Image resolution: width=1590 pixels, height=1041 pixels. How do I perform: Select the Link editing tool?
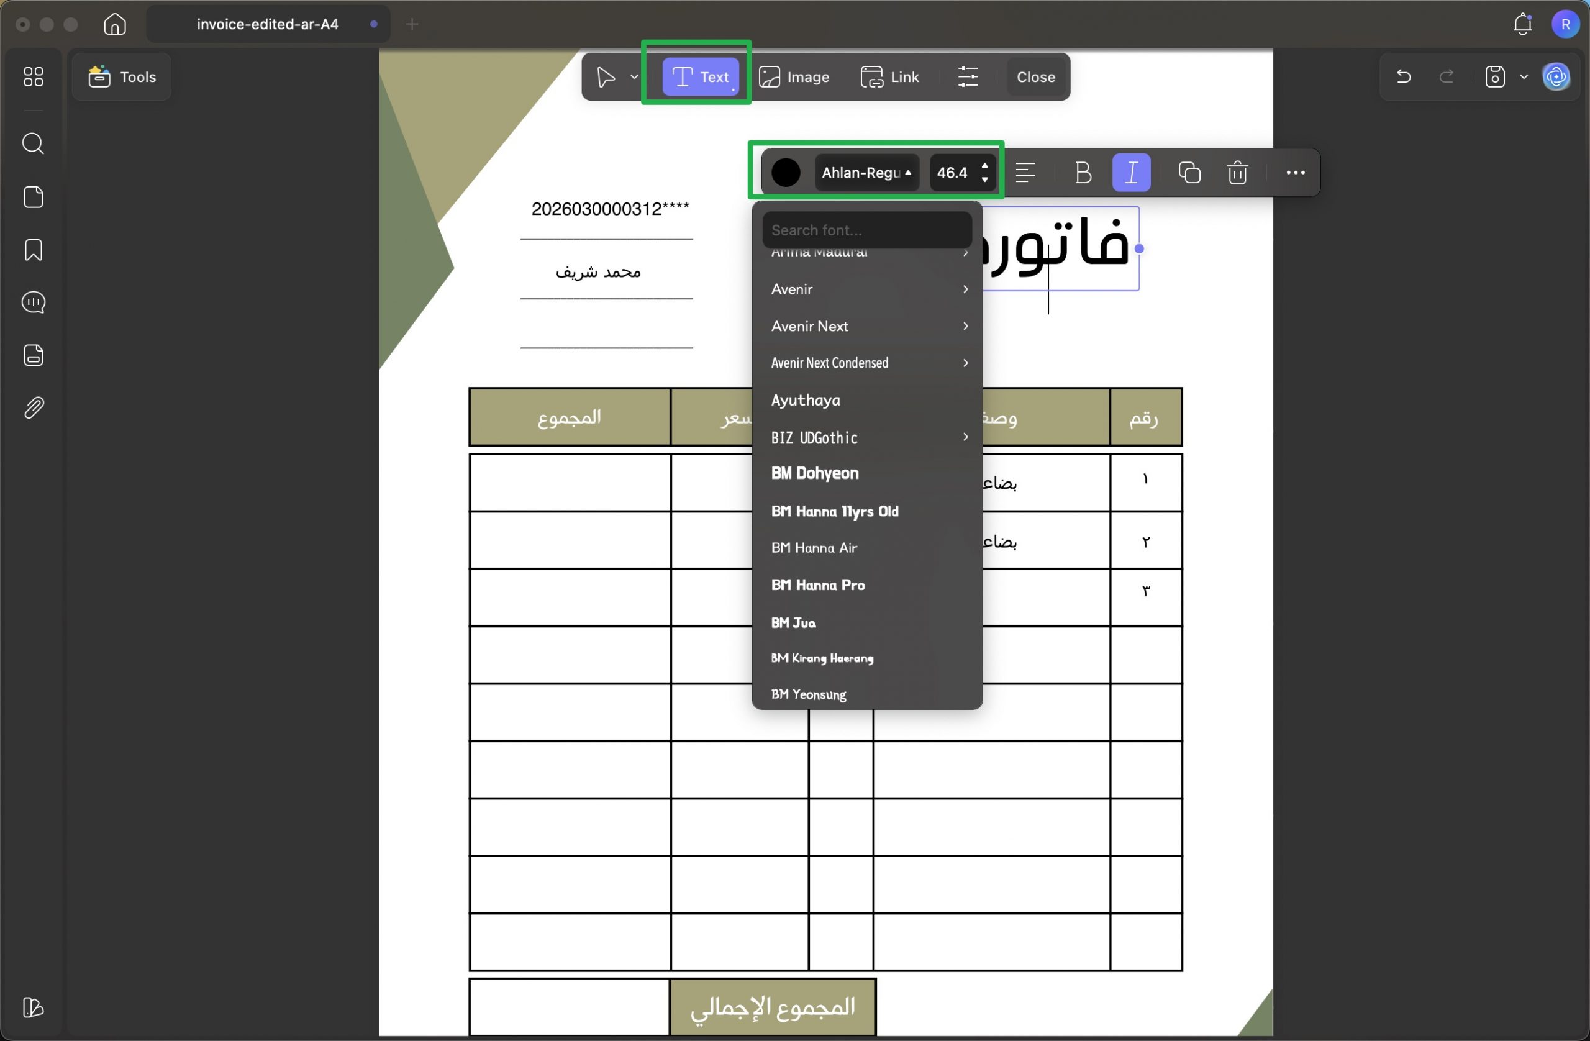point(889,77)
